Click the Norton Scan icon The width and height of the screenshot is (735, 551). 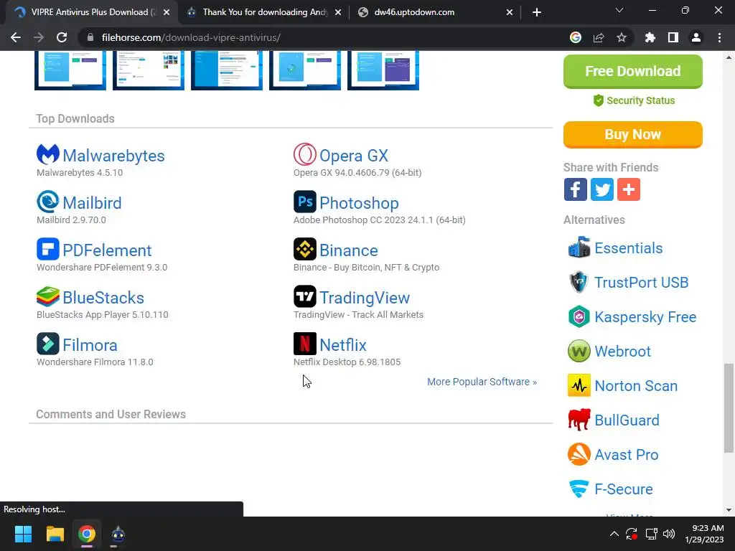click(x=579, y=385)
